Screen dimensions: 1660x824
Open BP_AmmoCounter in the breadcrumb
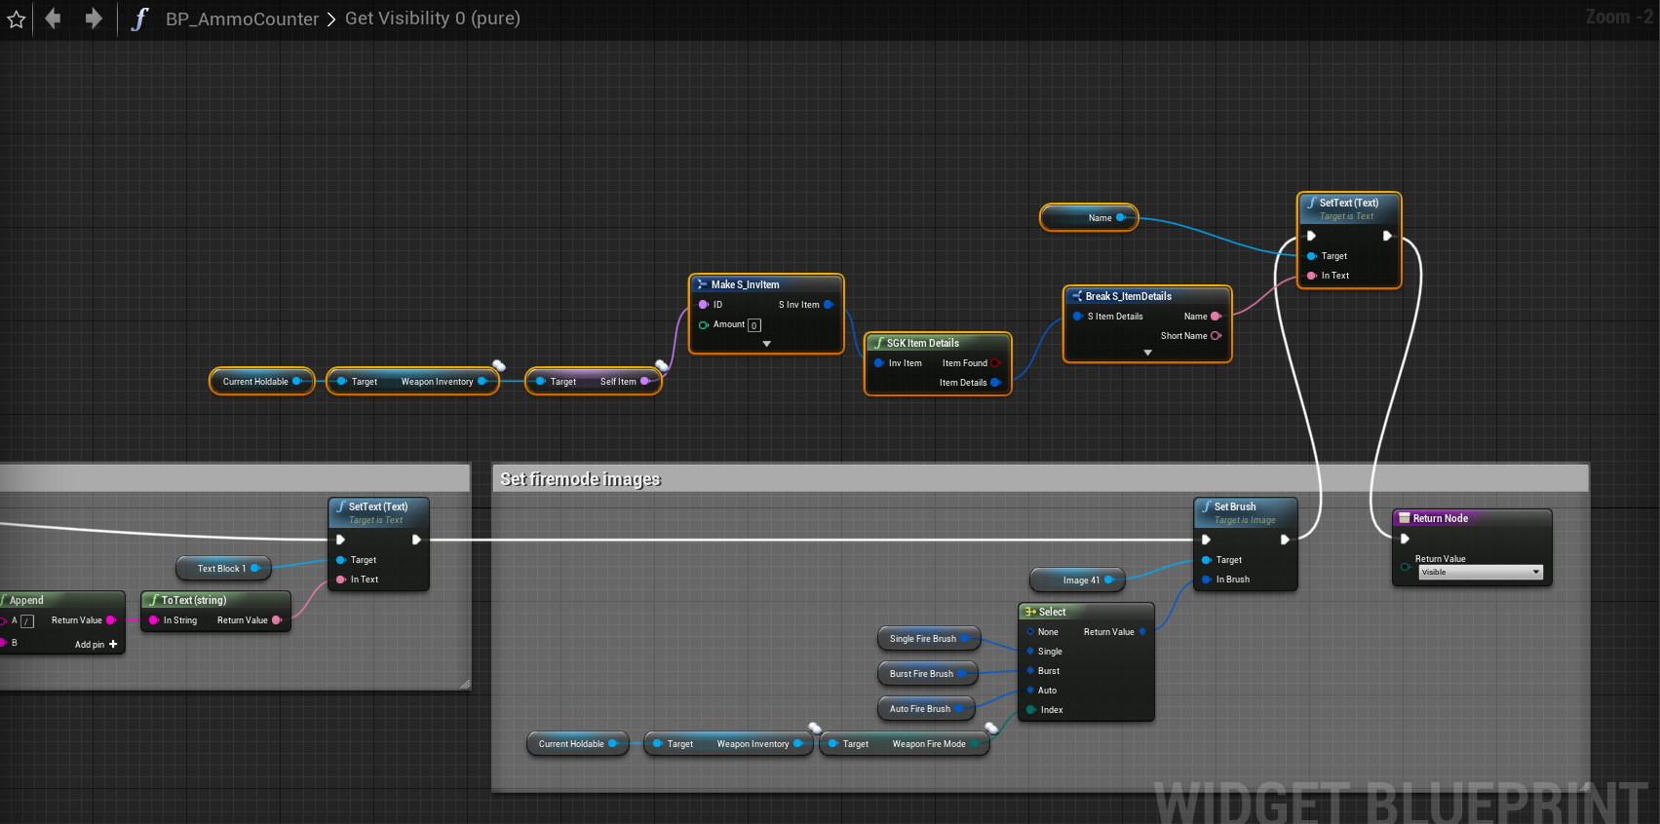coord(242,19)
